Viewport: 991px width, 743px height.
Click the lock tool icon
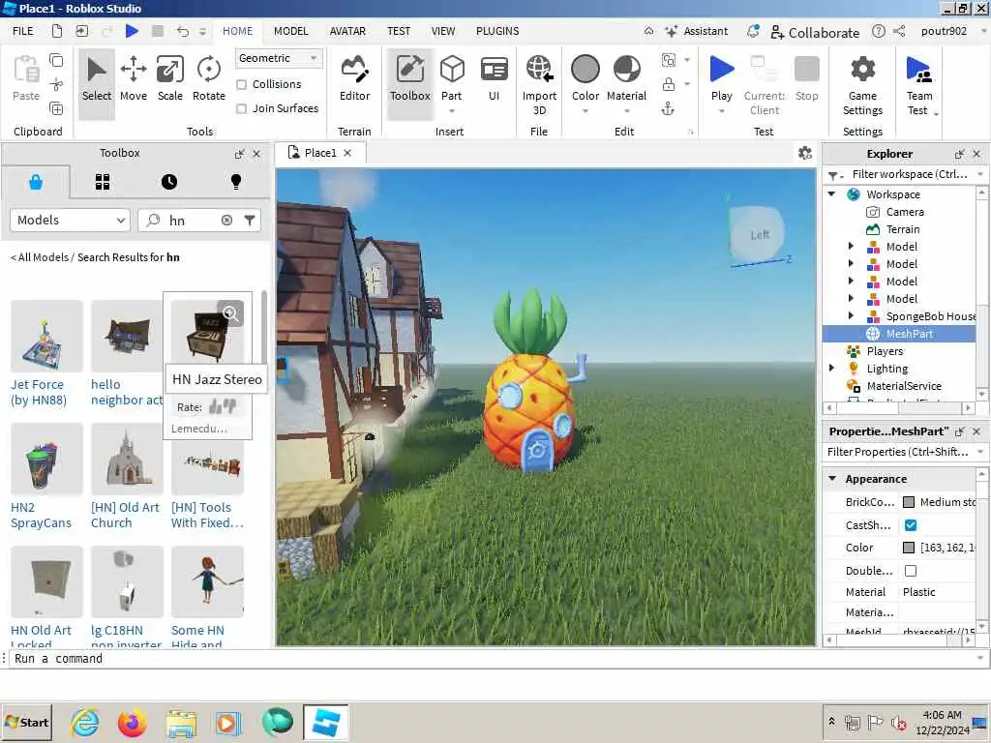click(668, 84)
